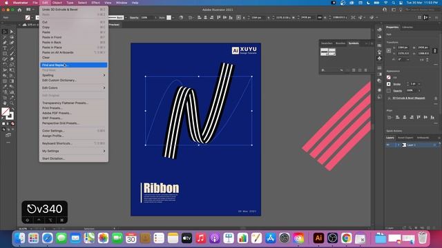
Task: Click 3D Extrude & Bevel (Mapped) link
Action: click(408, 98)
